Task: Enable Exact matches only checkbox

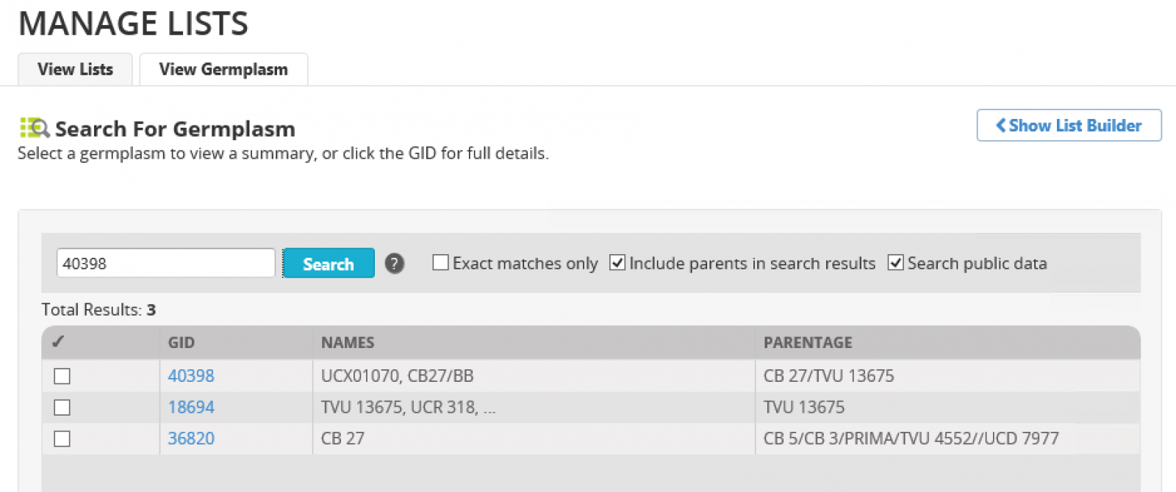Action: [440, 262]
